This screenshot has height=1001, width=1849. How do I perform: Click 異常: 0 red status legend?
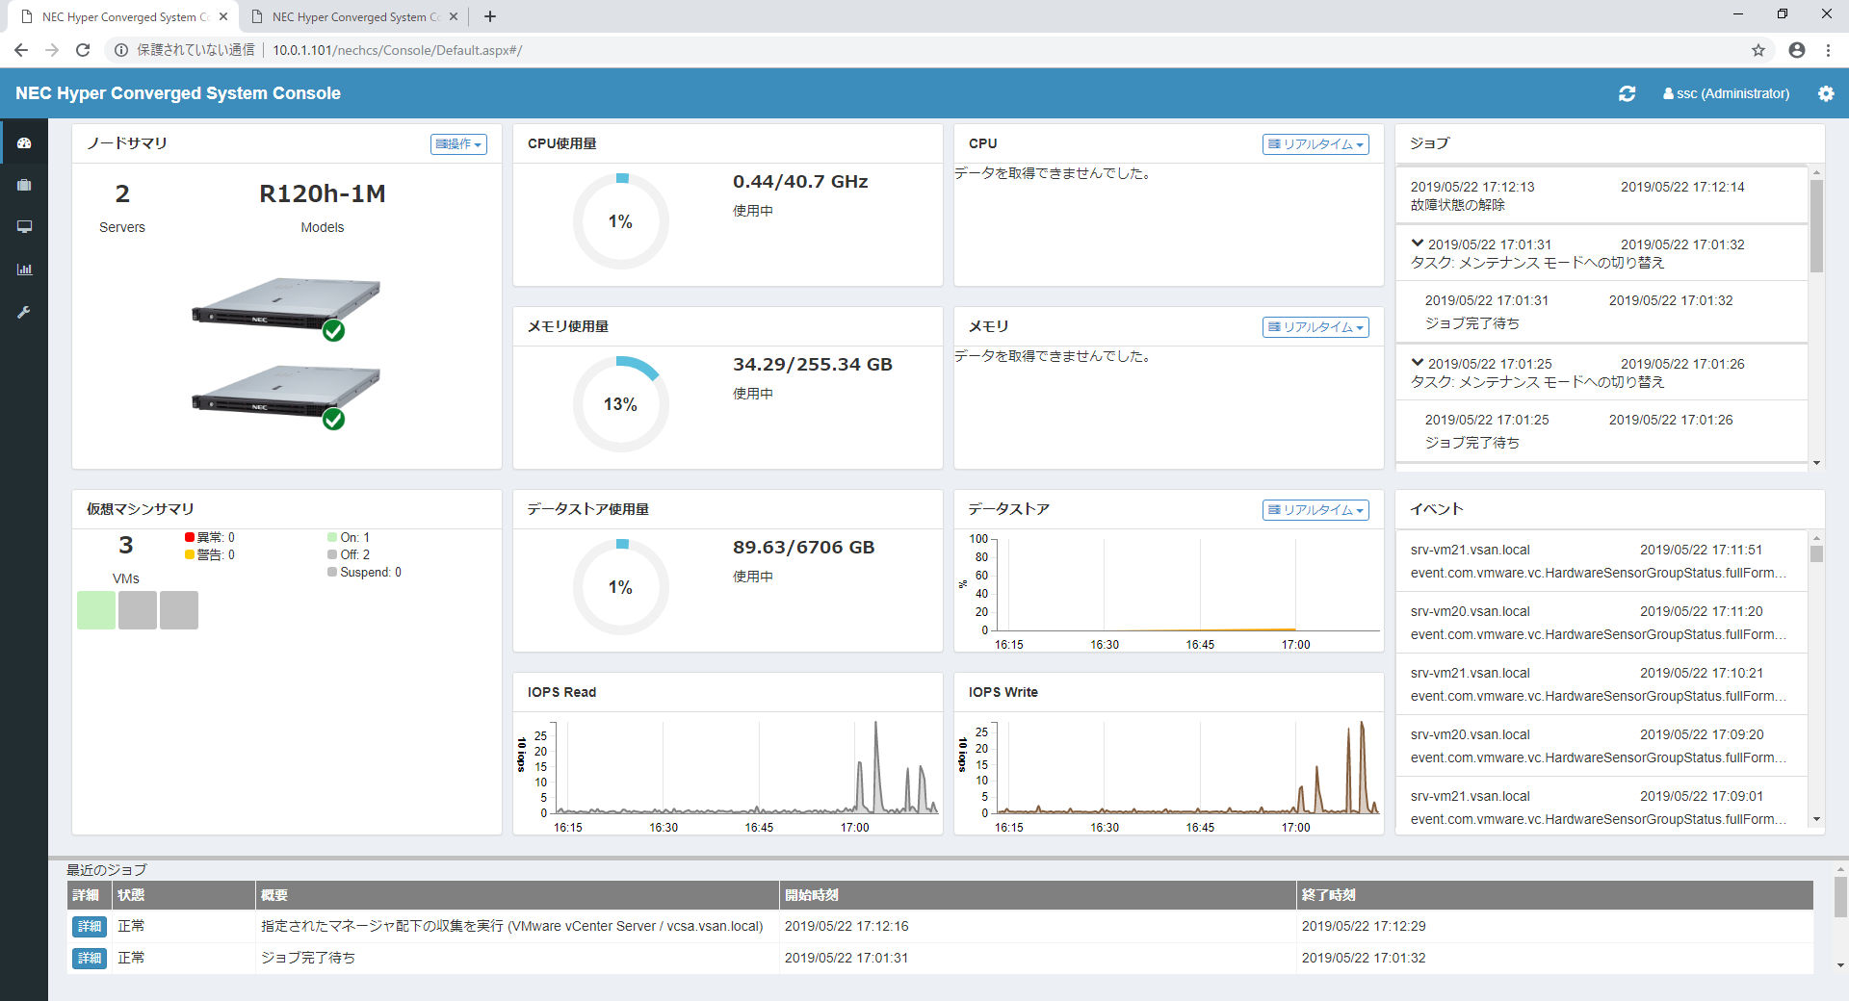tap(210, 537)
